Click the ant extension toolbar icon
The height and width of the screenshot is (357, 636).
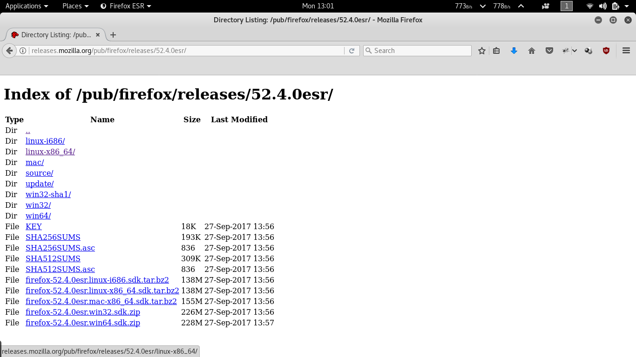click(x=566, y=51)
